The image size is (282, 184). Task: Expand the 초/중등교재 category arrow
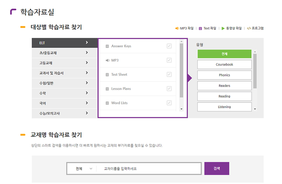[x=87, y=52]
